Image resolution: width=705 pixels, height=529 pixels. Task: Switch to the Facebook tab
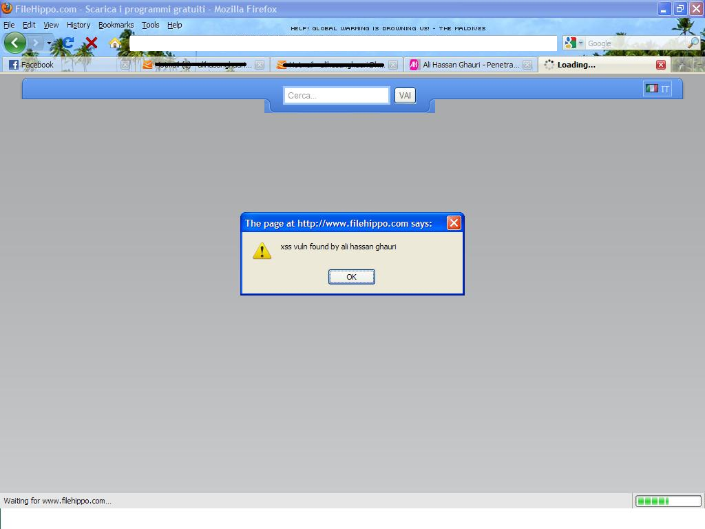(67, 65)
